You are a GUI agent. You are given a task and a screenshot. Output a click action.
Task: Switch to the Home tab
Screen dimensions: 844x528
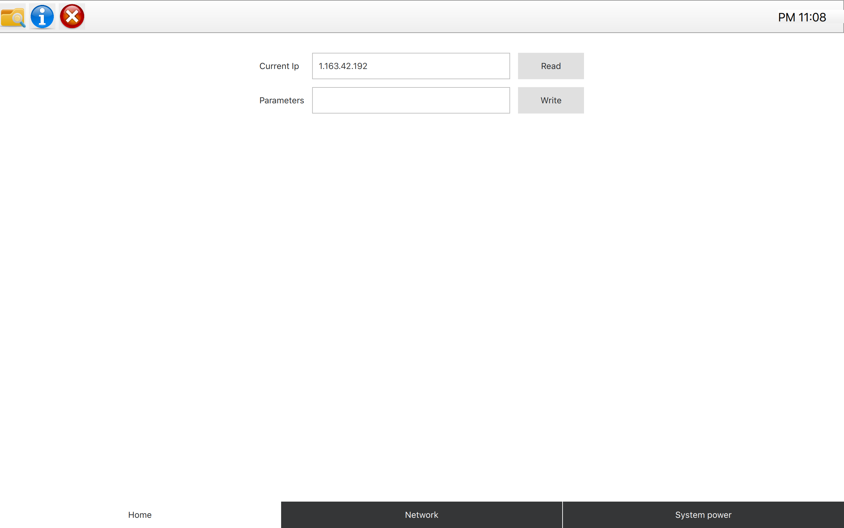click(x=140, y=514)
